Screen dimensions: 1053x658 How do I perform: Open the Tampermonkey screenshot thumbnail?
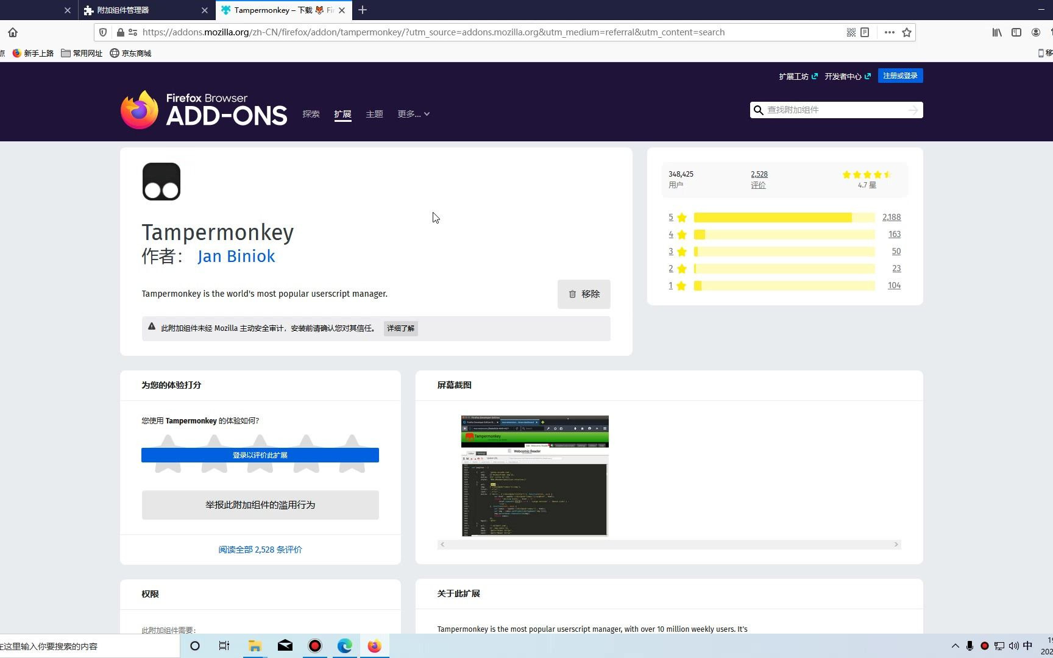[x=535, y=476]
